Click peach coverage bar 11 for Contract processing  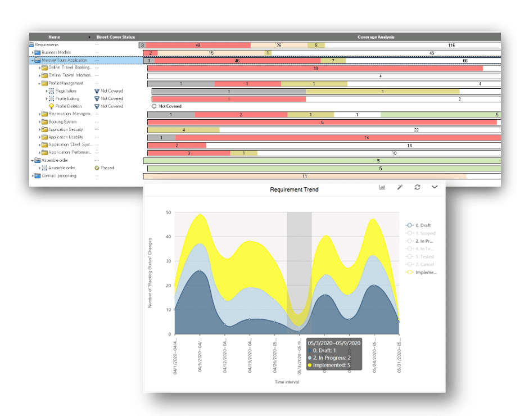(x=305, y=176)
